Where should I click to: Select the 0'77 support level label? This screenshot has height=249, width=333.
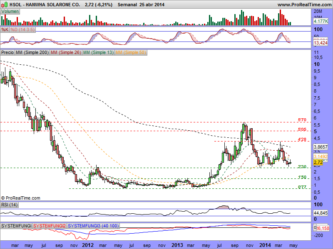click(x=302, y=187)
